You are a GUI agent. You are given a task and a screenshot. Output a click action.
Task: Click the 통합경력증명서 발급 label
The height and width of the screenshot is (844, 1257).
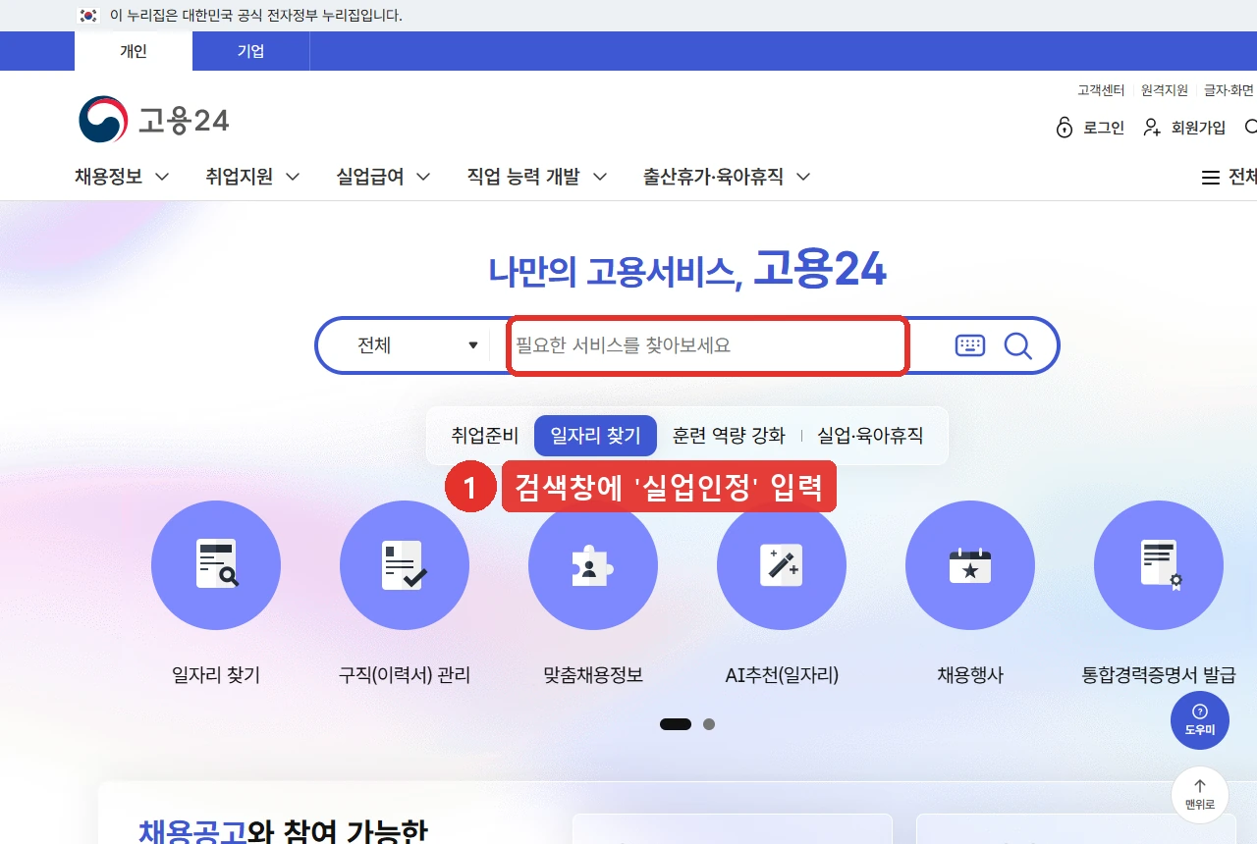tap(1159, 675)
